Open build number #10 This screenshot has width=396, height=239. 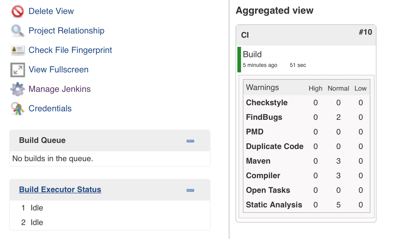click(365, 32)
